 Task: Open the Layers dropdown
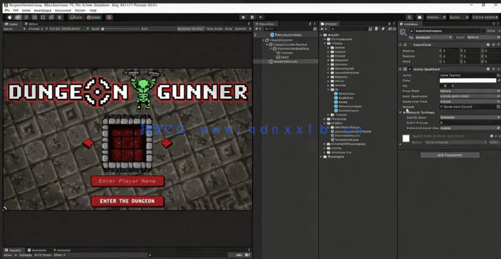click(458, 17)
